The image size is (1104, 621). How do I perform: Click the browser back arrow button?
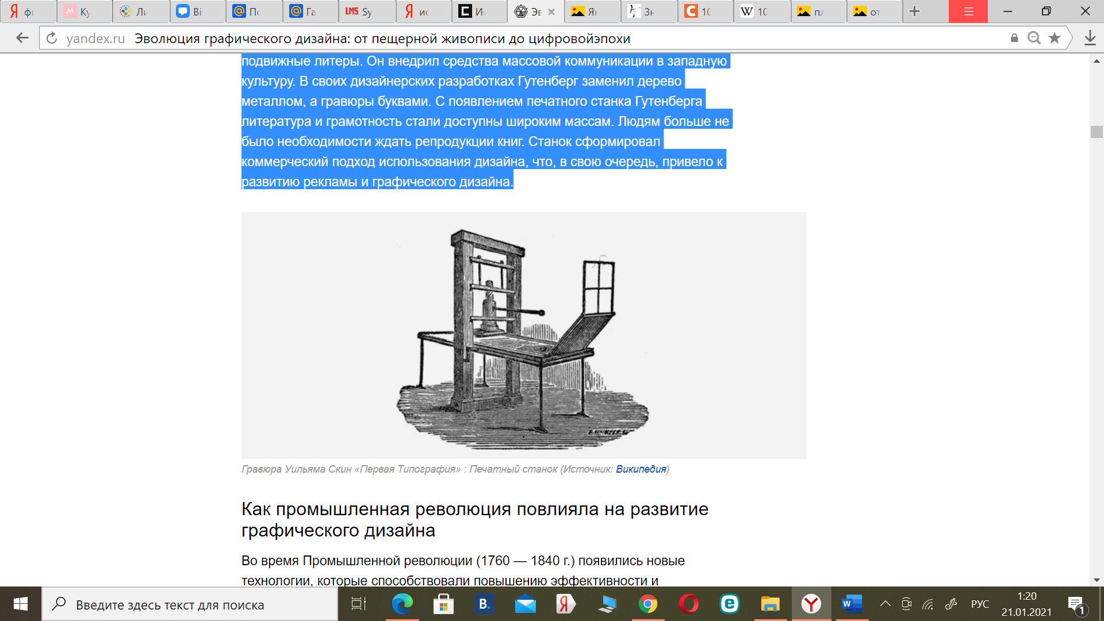[x=22, y=38]
